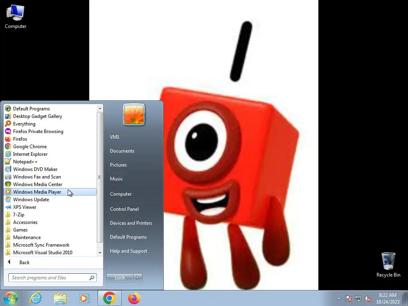Click the muted volume tray icon
This screenshot has height=306, width=408.
tap(368, 299)
